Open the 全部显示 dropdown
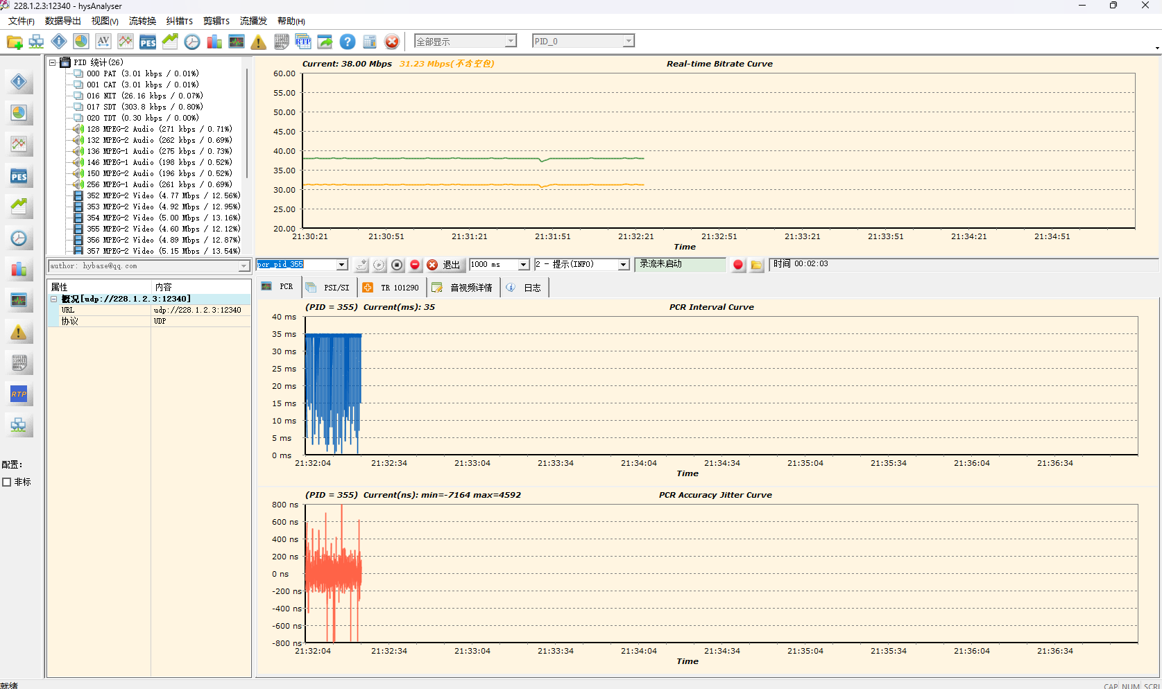The width and height of the screenshot is (1162, 689). coord(511,41)
